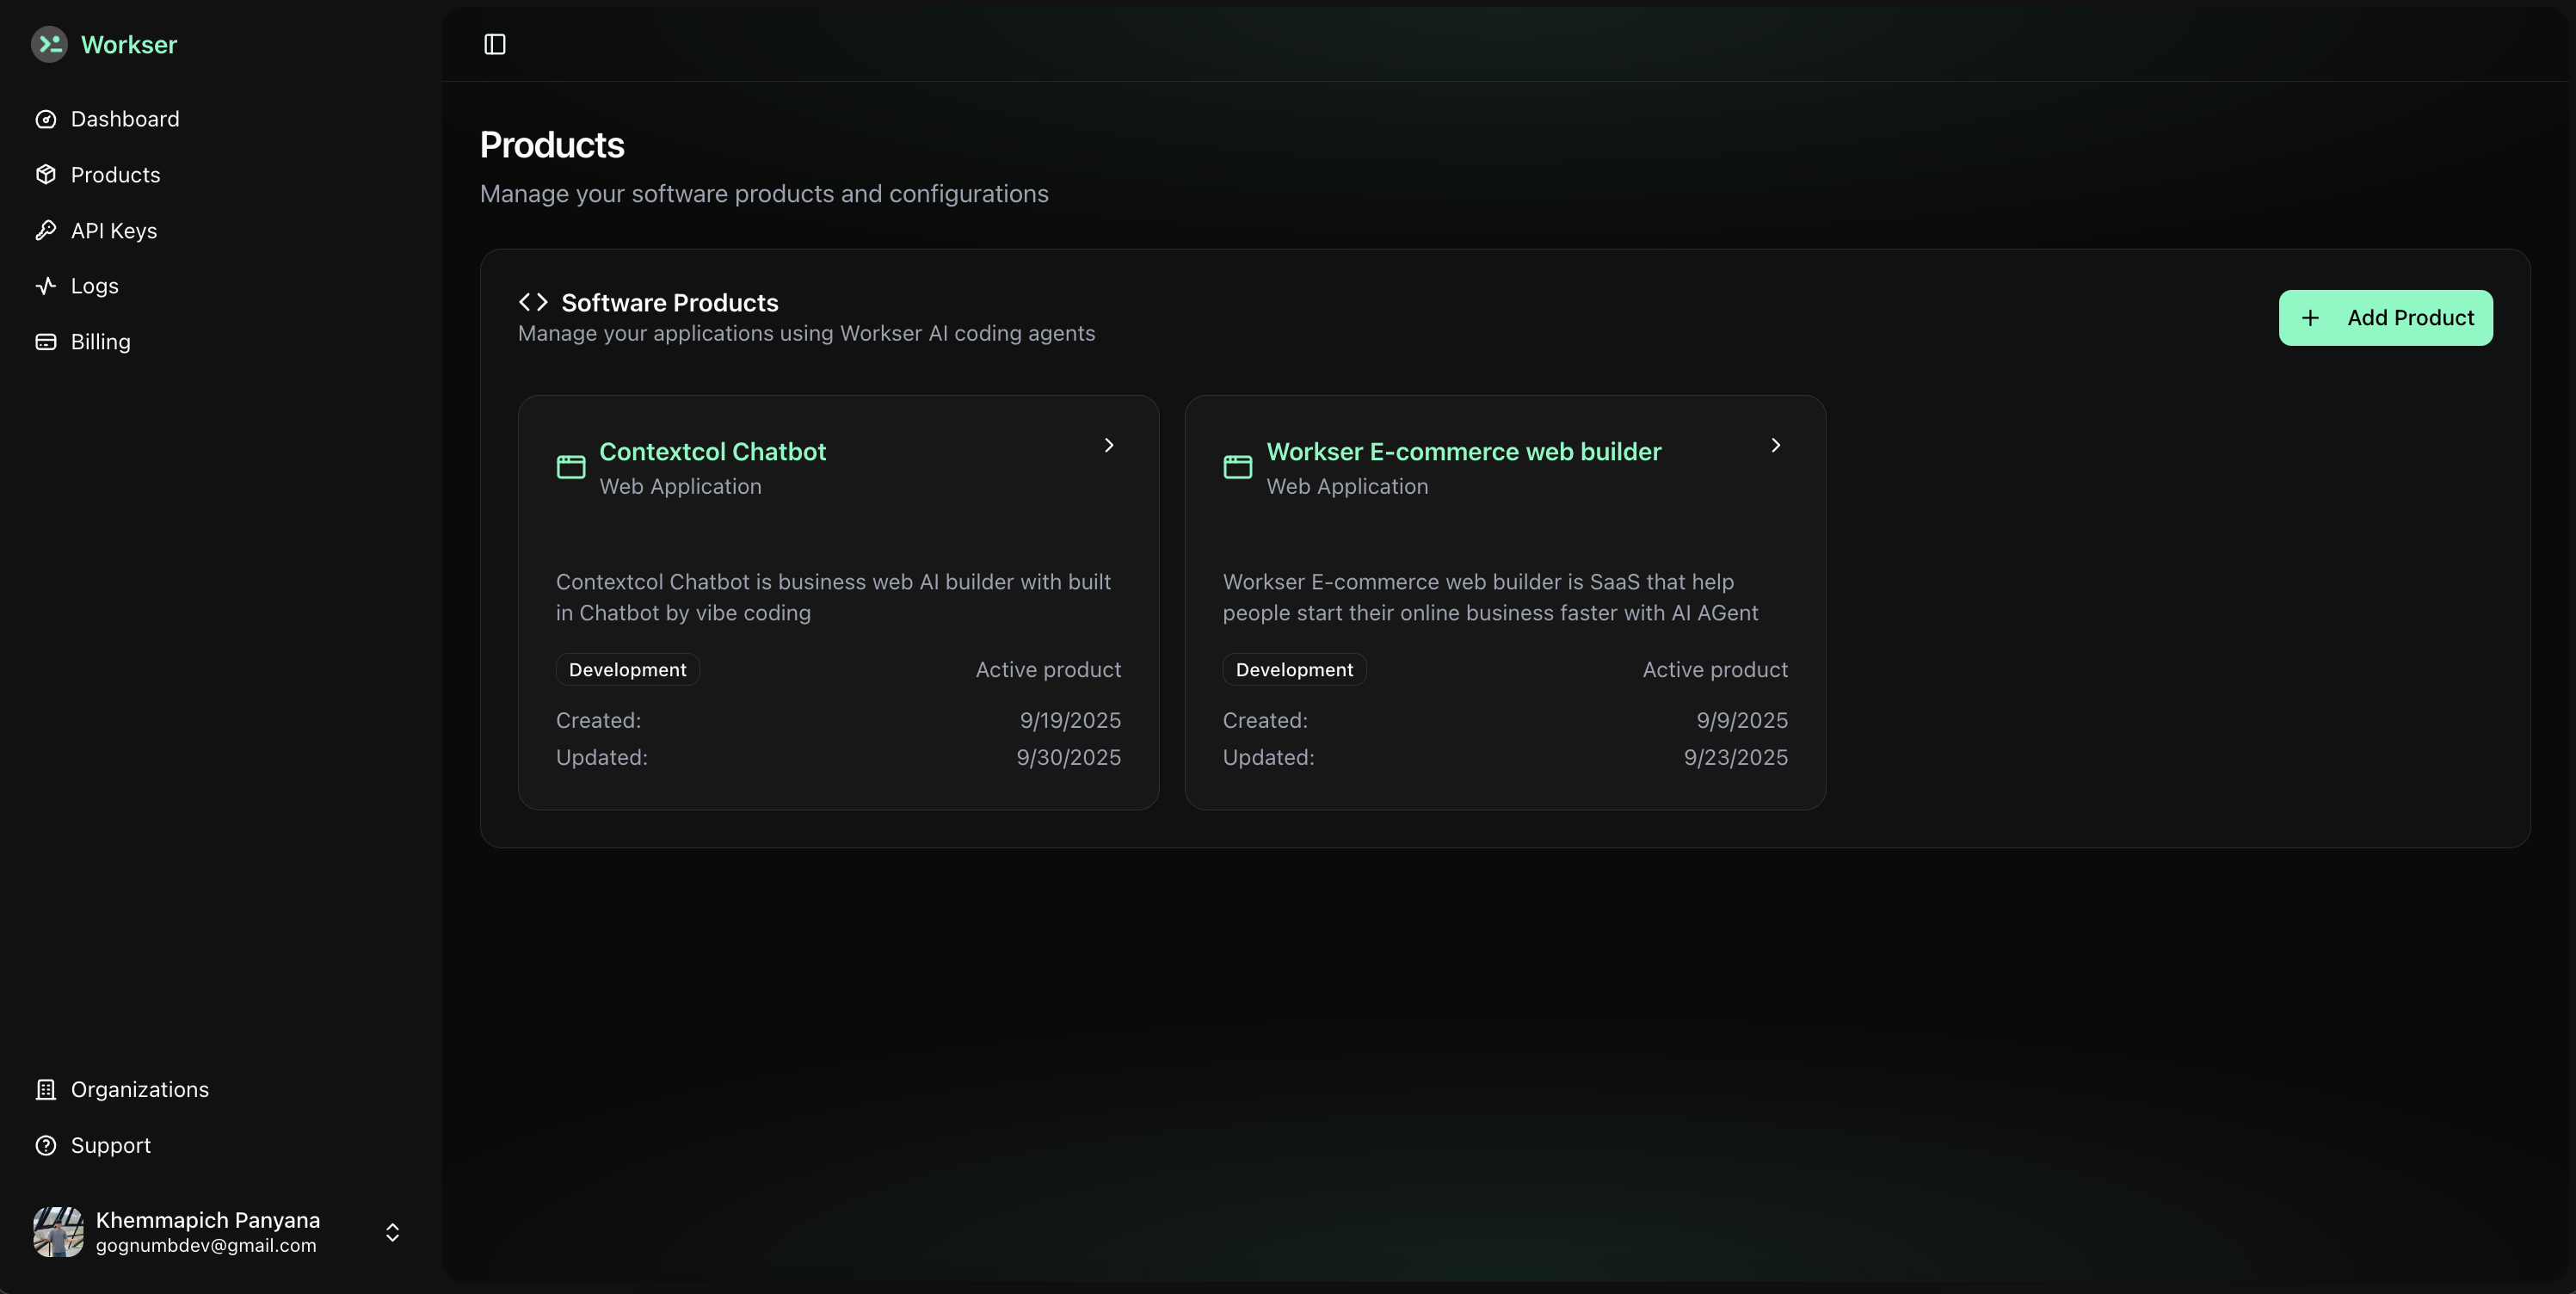
Task: Select Dashboard in the navigation menu
Action: 124,118
